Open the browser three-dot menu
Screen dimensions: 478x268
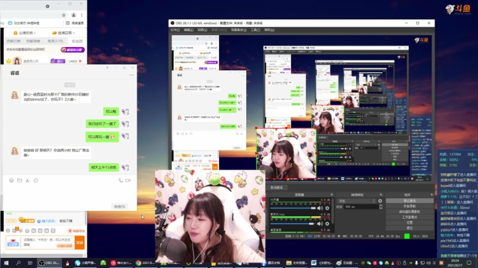click(82, 15)
